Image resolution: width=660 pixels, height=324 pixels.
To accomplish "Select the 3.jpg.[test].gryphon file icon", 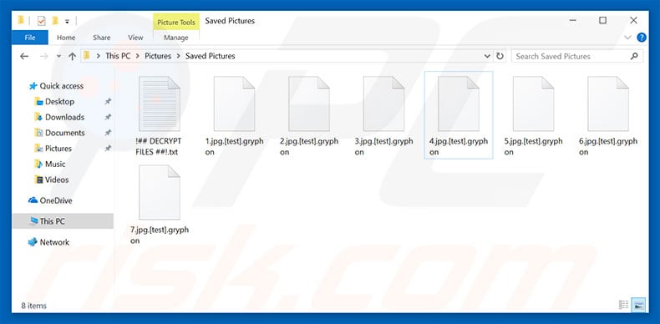I will click(x=383, y=104).
